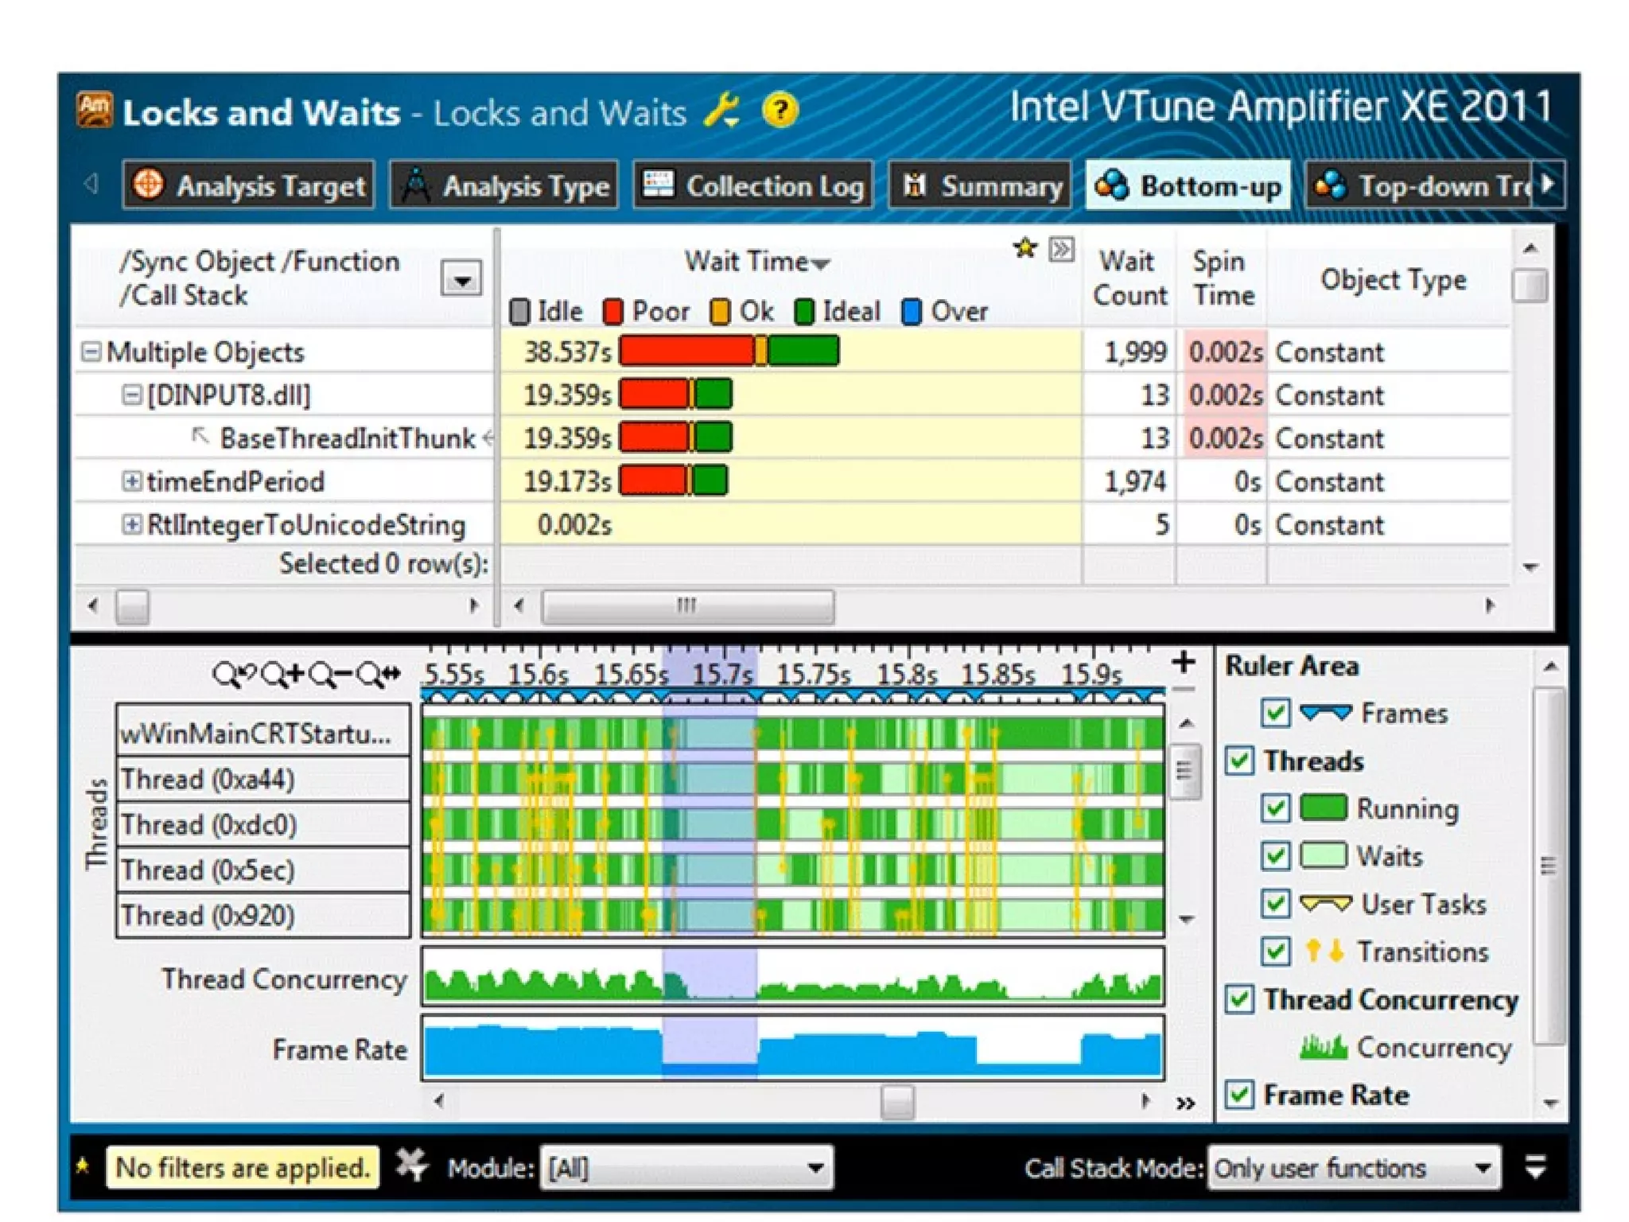Viewport: 1629px width, 1222px height.
Task: Click the clear filters icon beside Module
Action: [x=412, y=1166]
